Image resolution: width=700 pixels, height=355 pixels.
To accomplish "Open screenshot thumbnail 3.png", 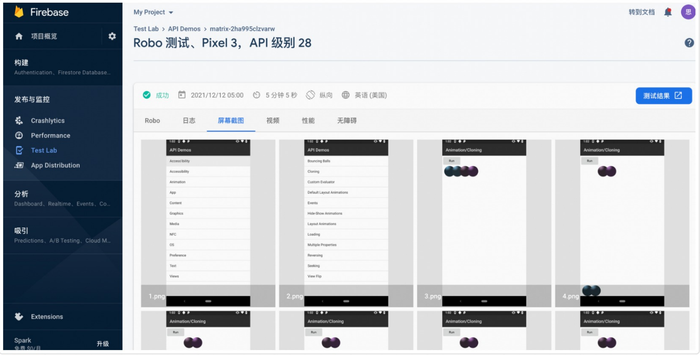I will tap(484, 223).
